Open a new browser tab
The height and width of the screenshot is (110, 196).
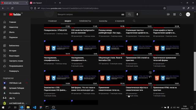pyautogui.click(x=60, y=3)
